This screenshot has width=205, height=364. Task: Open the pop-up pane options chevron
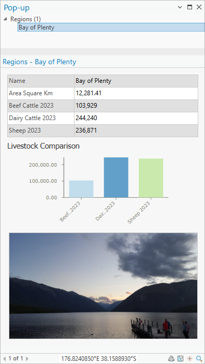(180, 7)
